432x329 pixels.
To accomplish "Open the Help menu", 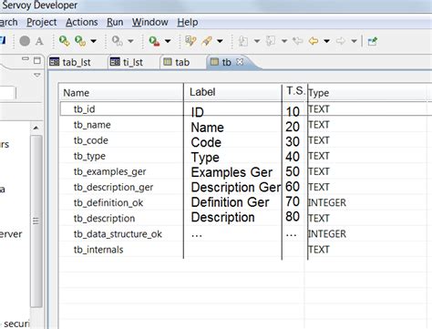I will point(188,22).
